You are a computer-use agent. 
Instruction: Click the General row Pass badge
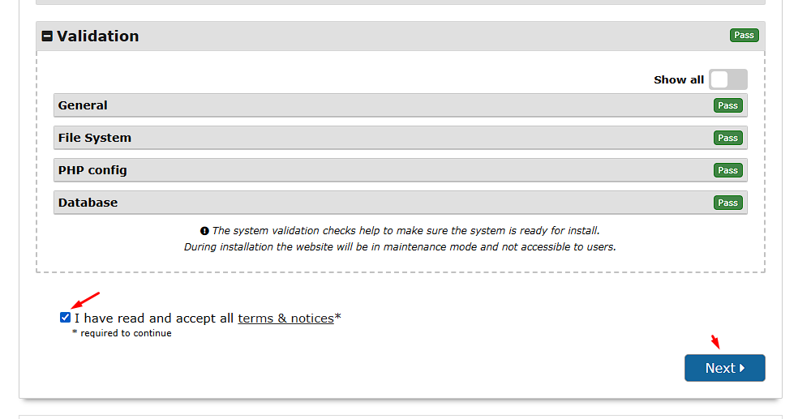[727, 105]
